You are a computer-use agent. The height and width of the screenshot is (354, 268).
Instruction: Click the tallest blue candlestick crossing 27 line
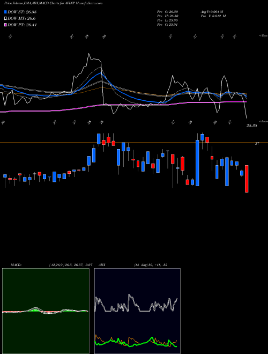pos(197,163)
